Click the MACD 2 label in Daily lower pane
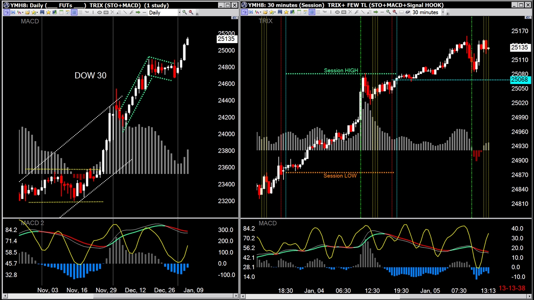 coord(32,223)
